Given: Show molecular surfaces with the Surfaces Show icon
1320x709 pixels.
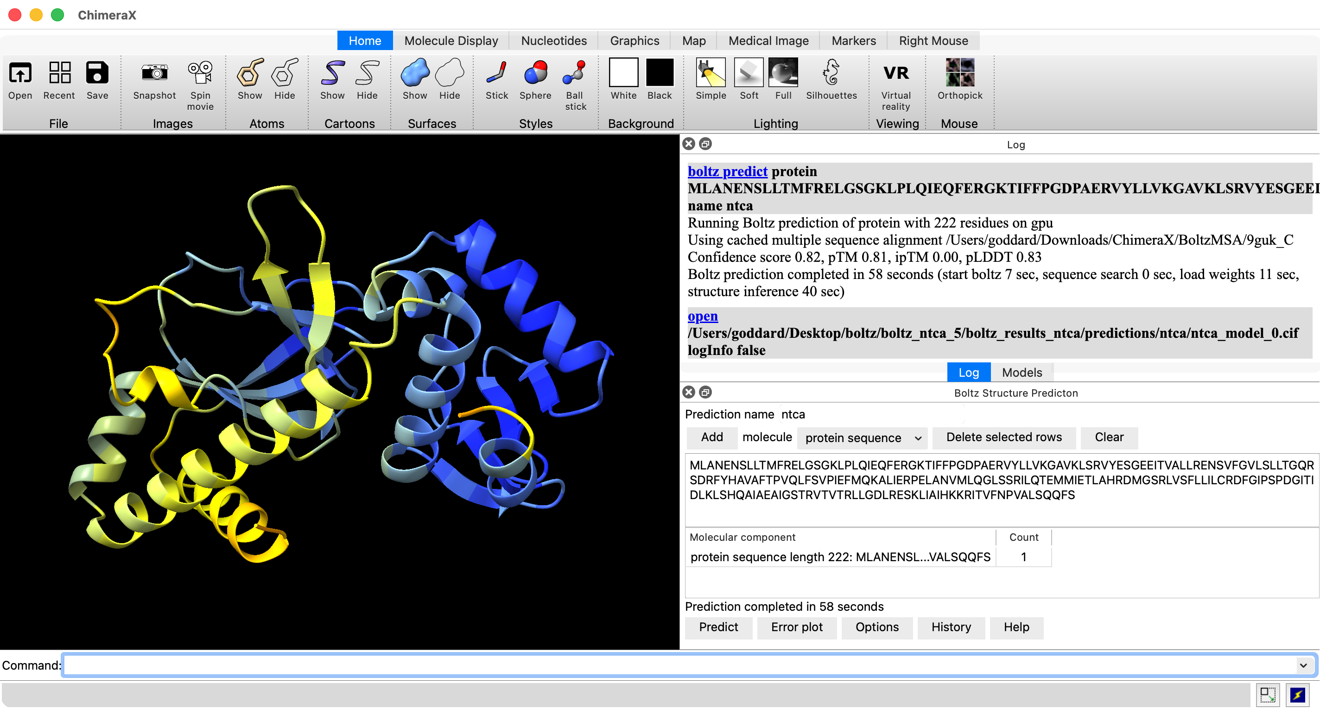Looking at the screenshot, I should 414,73.
